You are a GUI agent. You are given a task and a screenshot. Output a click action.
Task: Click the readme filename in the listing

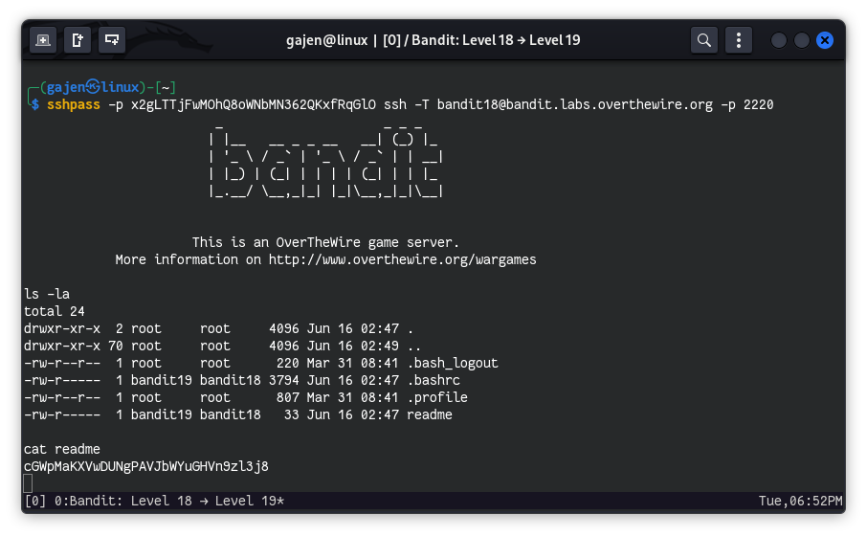coord(429,414)
